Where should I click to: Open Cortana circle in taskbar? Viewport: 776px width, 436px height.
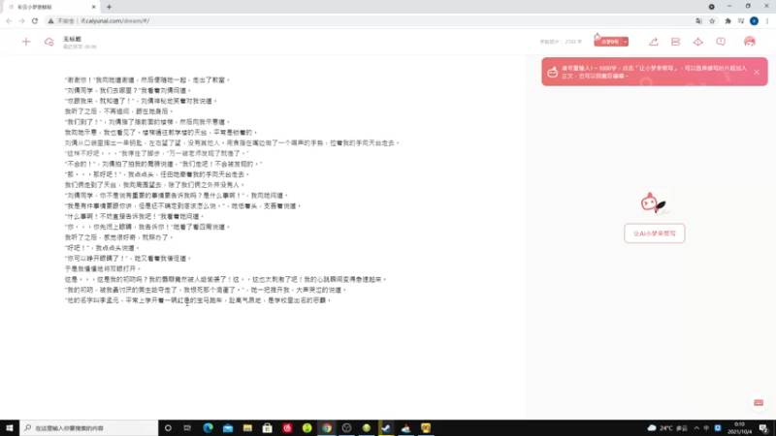click(x=168, y=428)
